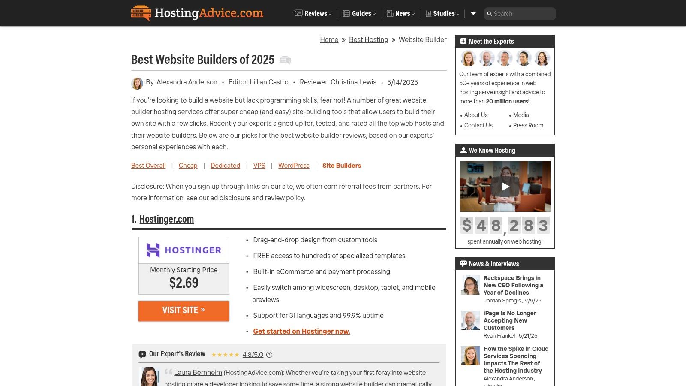Open Media link

pos(521,115)
